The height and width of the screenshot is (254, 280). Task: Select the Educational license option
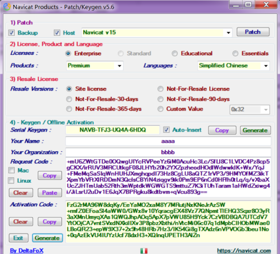[x=175, y=54]
